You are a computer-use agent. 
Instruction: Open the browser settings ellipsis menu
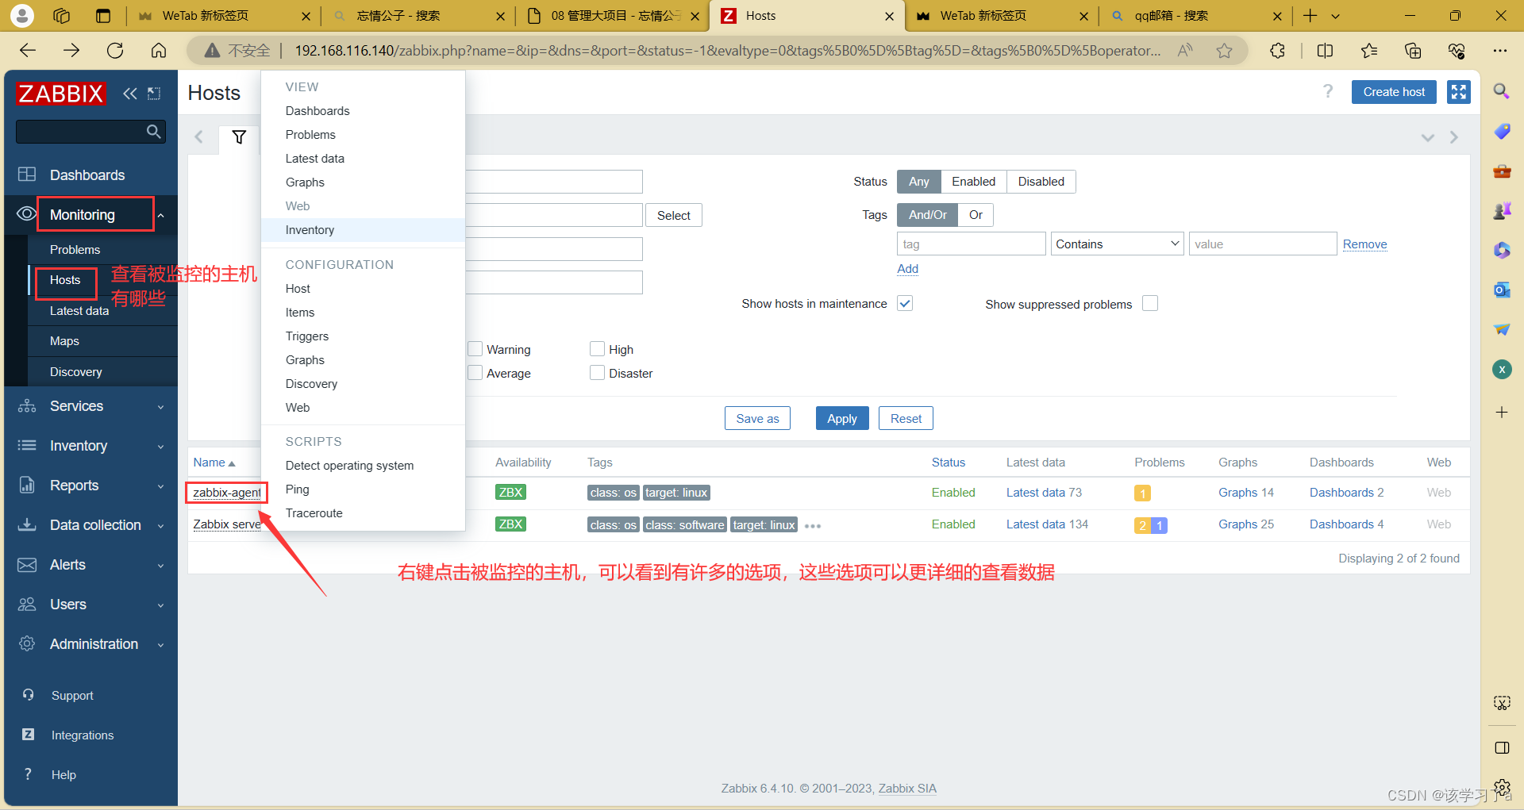1499,51
